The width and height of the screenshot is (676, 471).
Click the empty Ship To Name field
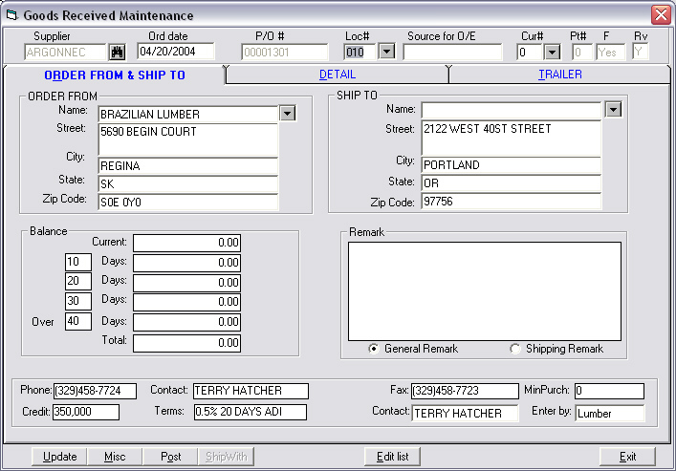(511, 110)
